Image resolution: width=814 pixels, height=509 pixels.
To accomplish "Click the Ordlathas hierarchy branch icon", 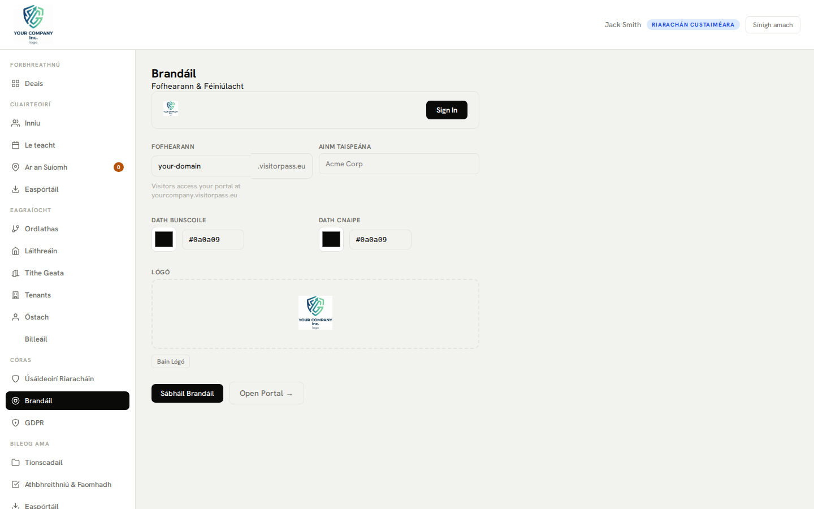I will [15, 229].
